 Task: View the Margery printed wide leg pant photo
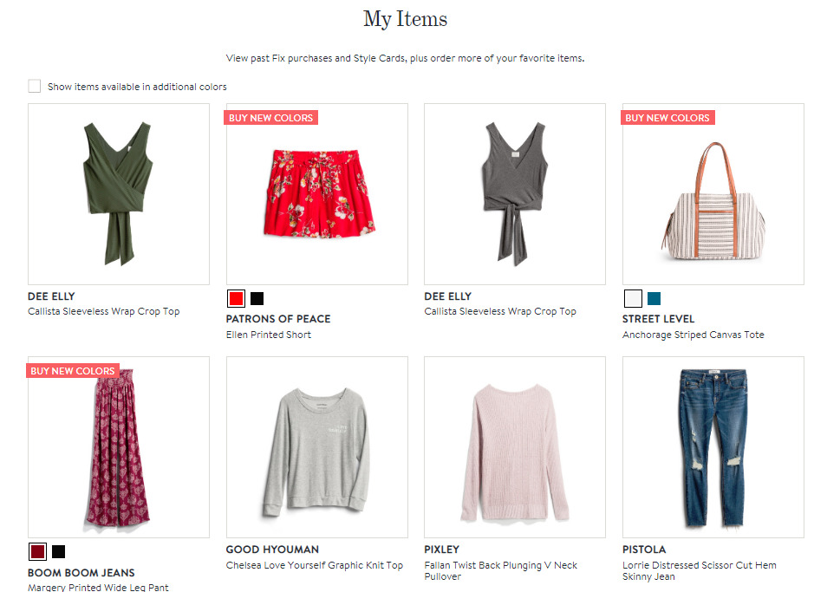tap(119, 455)
